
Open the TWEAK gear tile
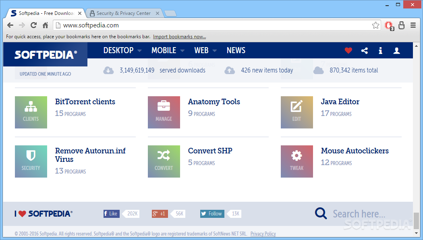click(297, 161)
